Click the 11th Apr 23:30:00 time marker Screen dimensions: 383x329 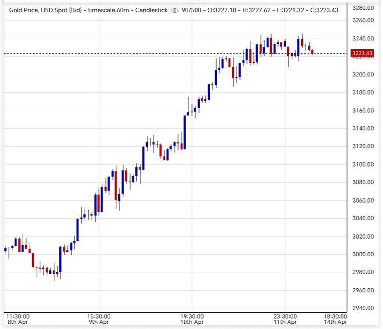[x=285, y=318]
